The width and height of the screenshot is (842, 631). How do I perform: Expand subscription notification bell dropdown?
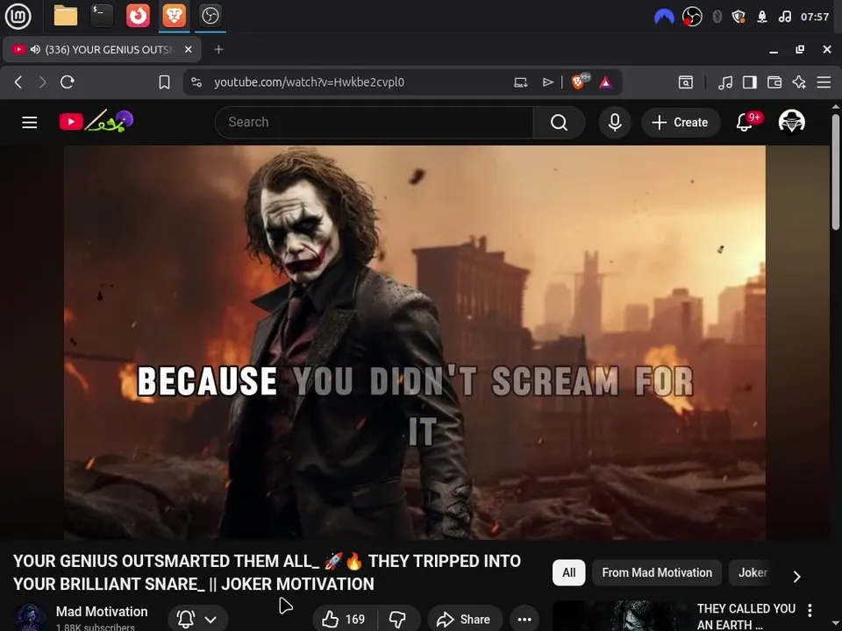[x=197, y=620]
